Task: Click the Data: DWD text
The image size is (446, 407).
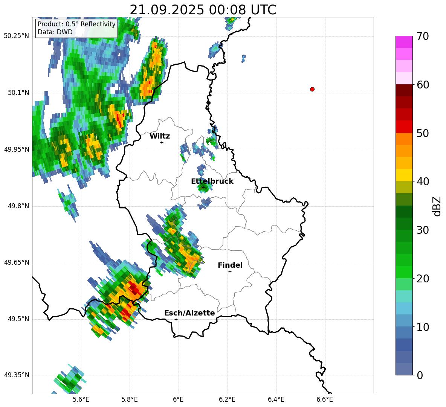Action: (x=55, y=32)
